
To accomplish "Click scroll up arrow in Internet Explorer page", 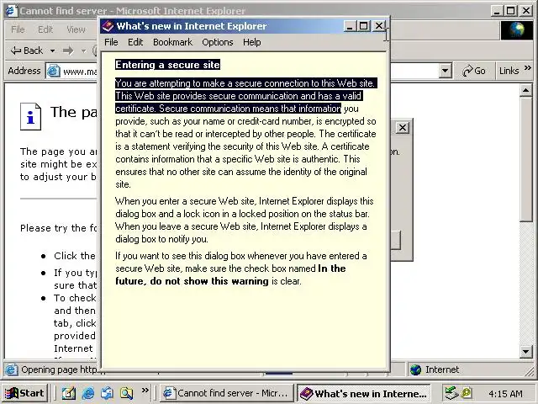I will coord(526,90).
